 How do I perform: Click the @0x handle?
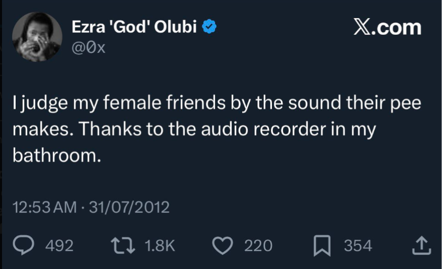tap(89, 48)
